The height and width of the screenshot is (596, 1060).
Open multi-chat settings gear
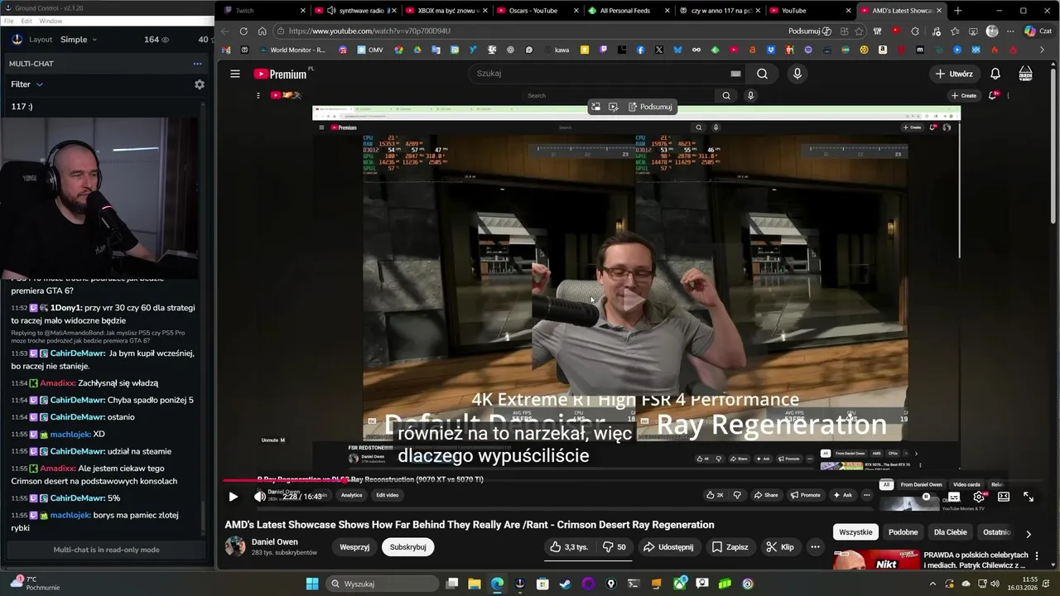(x=199, y=84)
